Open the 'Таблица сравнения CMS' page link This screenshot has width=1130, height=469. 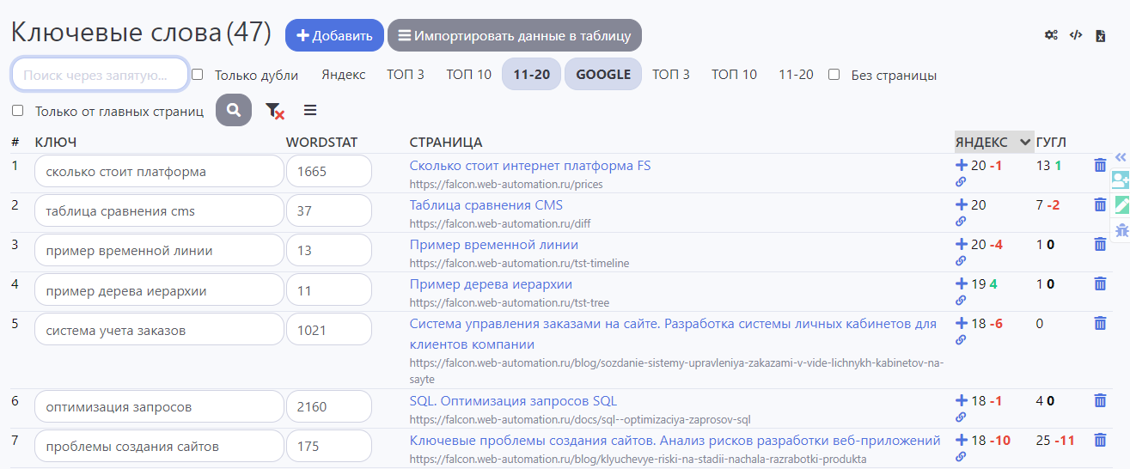pyautogui.click(x=486, y=205)
